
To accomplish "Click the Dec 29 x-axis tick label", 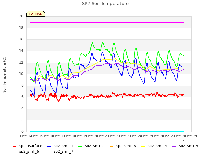I will [191, 136].
